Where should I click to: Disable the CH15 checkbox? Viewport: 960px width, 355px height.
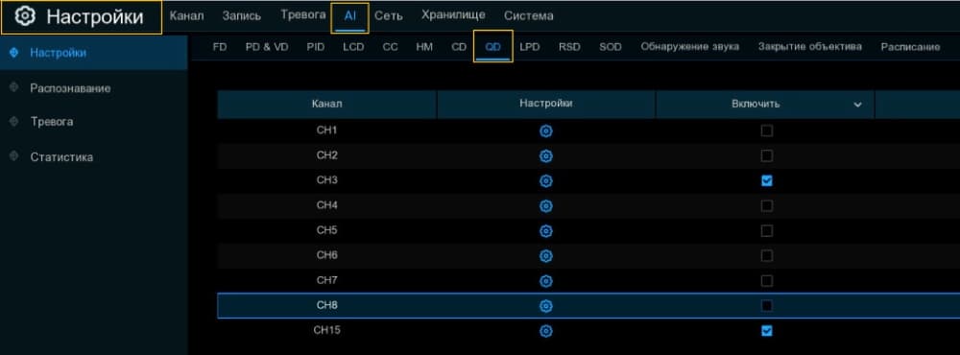[x=766, y=330]
